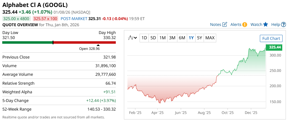Open Help via the question mark icon
This screenshot has height=122, width=287.
click(283, 25)
